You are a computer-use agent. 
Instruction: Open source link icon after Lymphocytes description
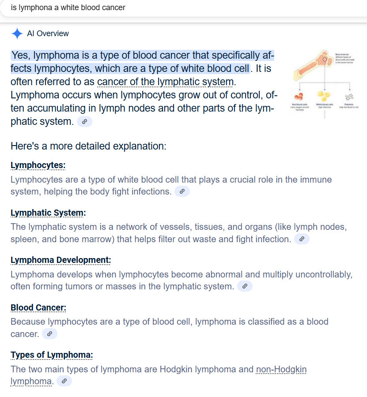[182, 191]
